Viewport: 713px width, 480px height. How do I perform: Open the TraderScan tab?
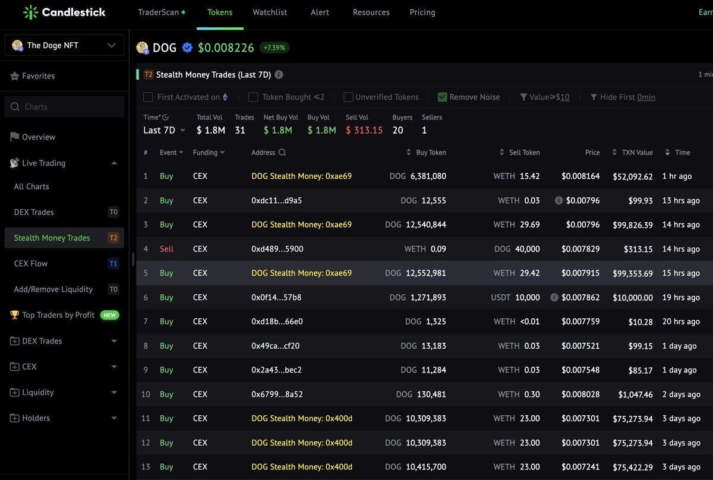[162, 12]
